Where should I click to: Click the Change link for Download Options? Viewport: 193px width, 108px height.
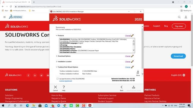click(128, 56)
